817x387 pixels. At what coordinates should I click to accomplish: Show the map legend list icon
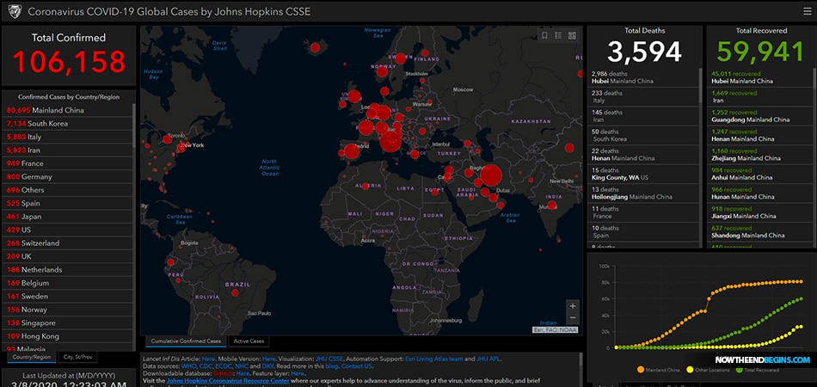pyautogui.click(x=559, y=35)
